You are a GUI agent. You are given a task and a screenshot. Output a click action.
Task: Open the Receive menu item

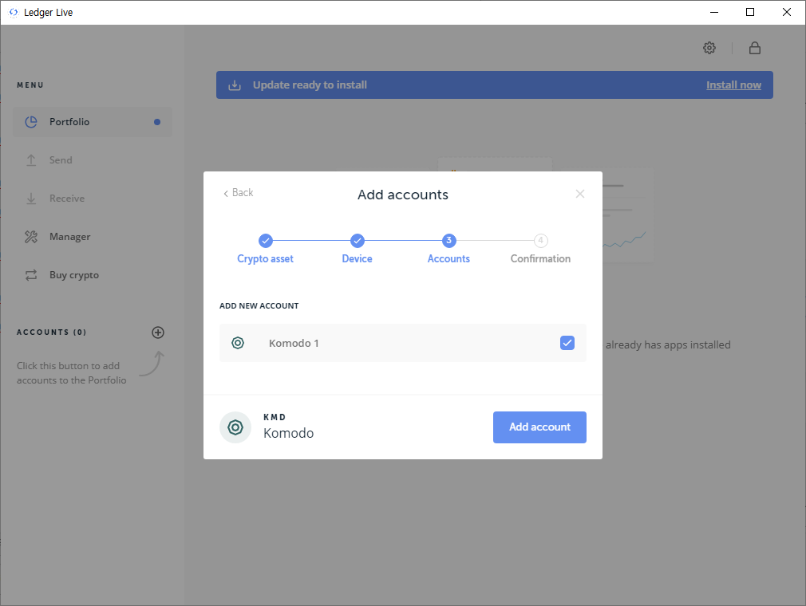[x=93, y=199]
